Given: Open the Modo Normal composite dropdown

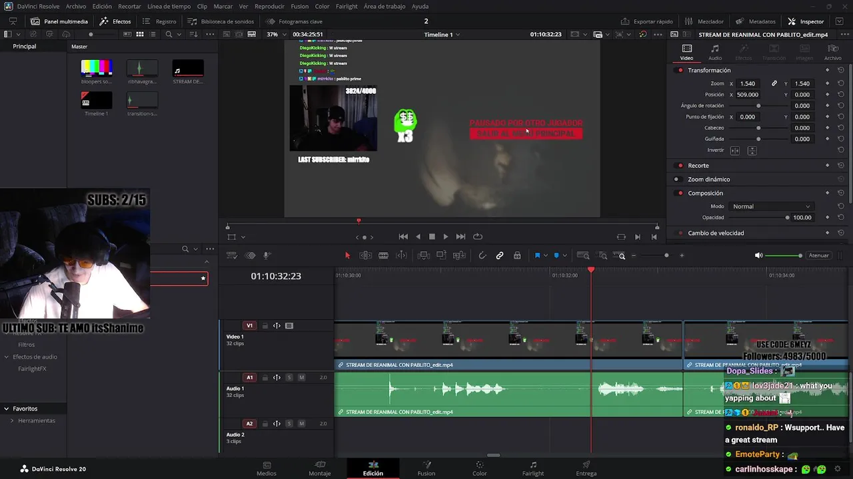Looking at the screenshot, I should (x=771, y=206).
